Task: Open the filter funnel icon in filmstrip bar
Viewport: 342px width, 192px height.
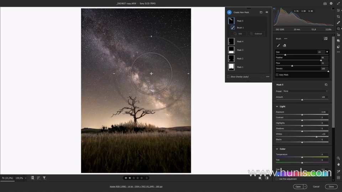Action: (x=45, y=178)
